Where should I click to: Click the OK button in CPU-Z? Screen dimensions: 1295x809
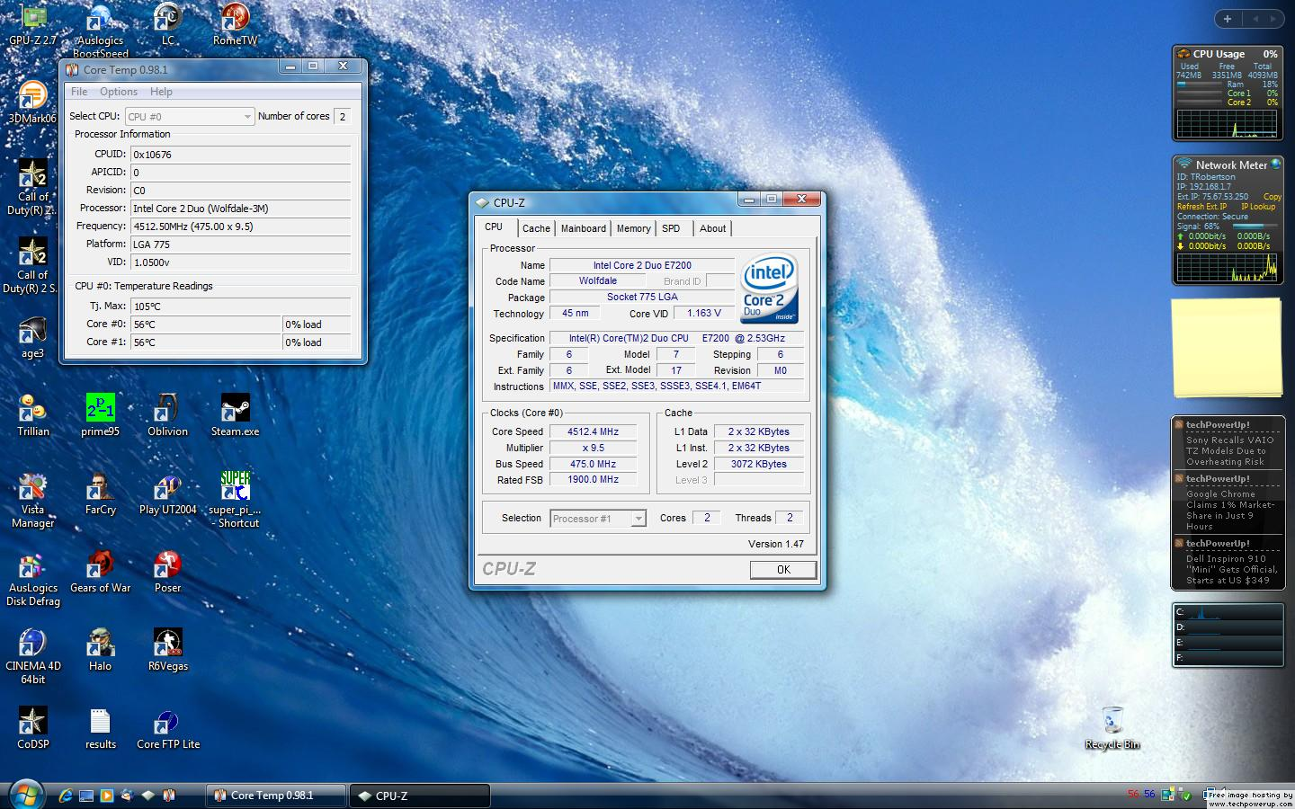coord(783,570)
